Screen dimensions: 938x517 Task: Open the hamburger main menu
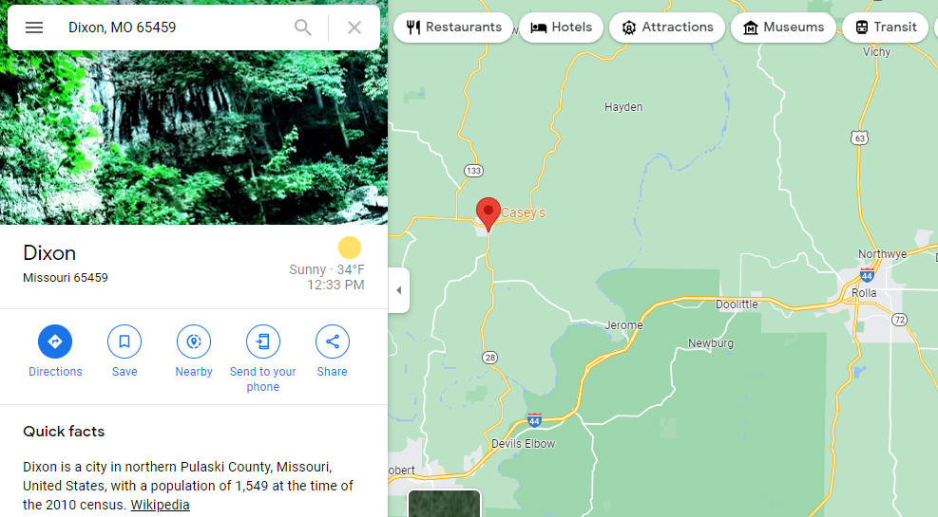click(34, 28)
